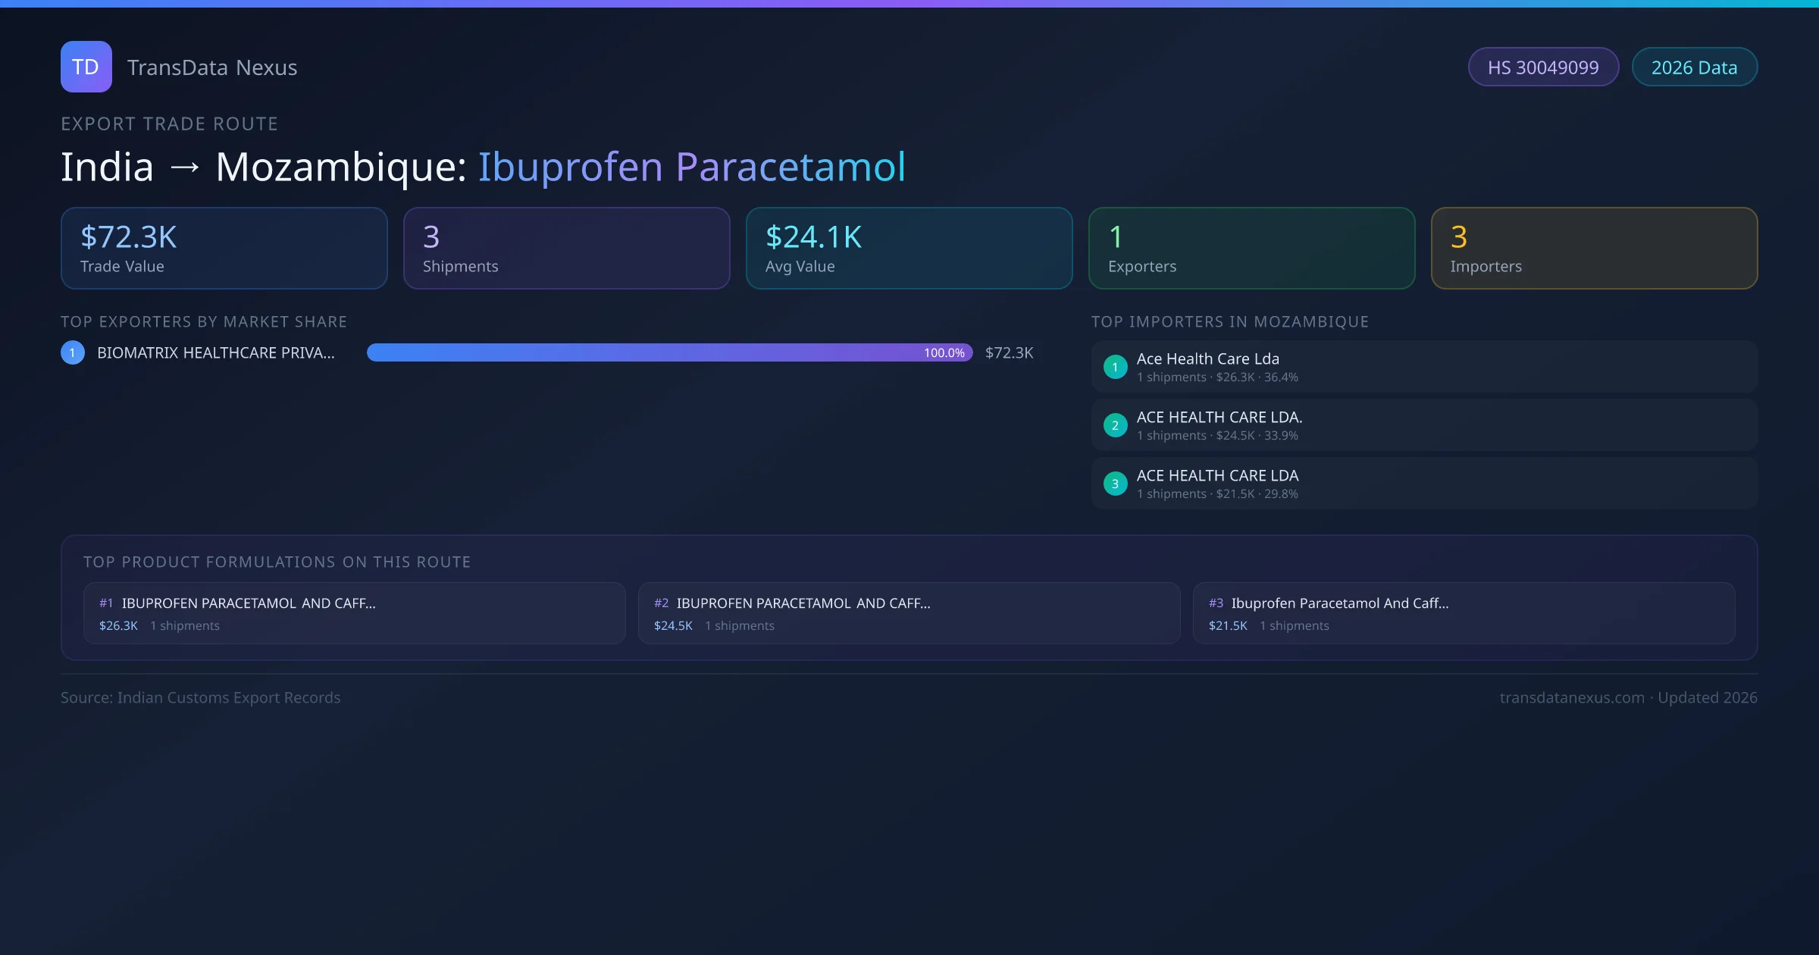Open the 3 Importers stat card
The width and height of the screenshot is (1819, 955).
tap(1594, 249)
